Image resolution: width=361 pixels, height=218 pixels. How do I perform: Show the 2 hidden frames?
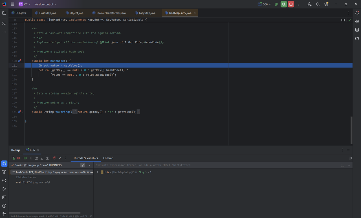pos(26,177)
